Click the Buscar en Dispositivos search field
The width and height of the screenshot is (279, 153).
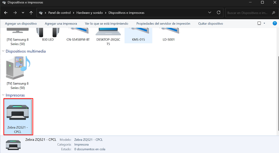pos(249,13)
